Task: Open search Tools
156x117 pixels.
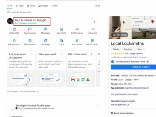Action: 97,6
